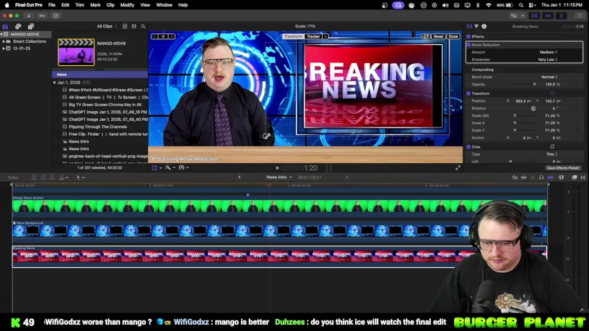Go back in timeline history arrow
589x331 pixels.
[239, 177]
